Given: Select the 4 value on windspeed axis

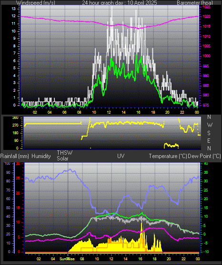Looking at the screenshot, I should pos(14,75).
